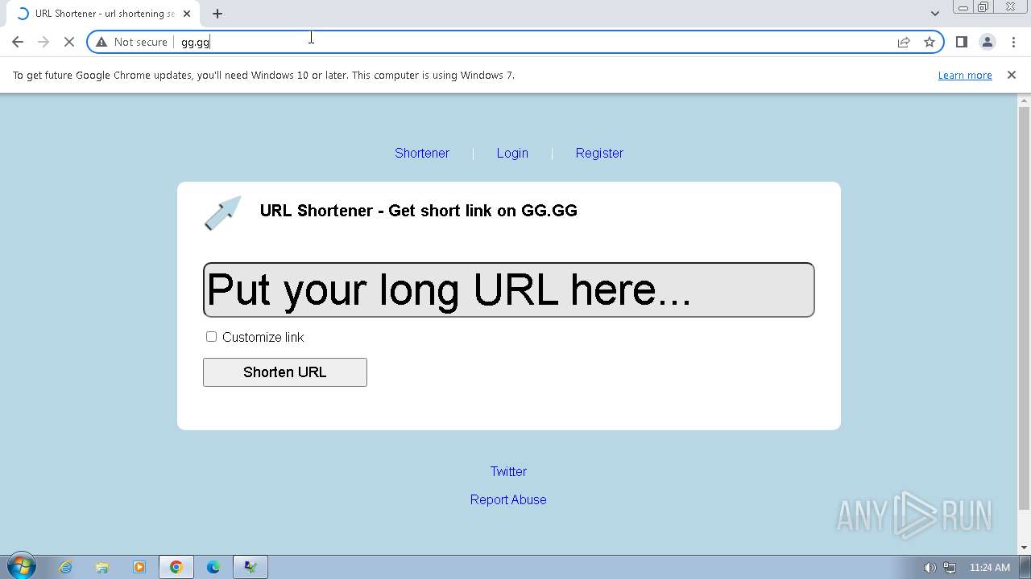Bookmark this page with the star icon
1031x579 pixels.
[930, 42]
